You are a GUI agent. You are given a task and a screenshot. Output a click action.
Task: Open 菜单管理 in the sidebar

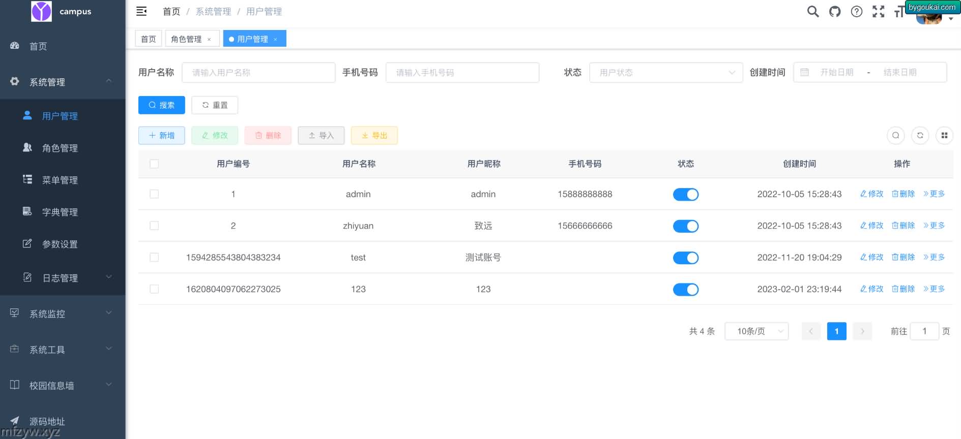click(x=60, y=180)
